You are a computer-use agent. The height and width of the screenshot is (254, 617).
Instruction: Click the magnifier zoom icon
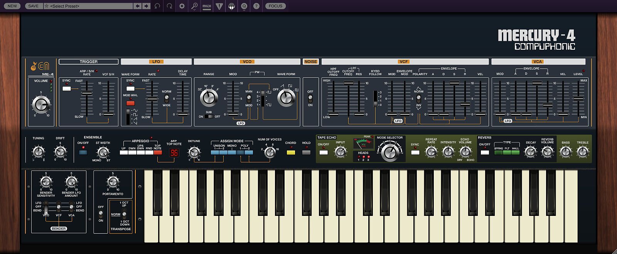194,6
